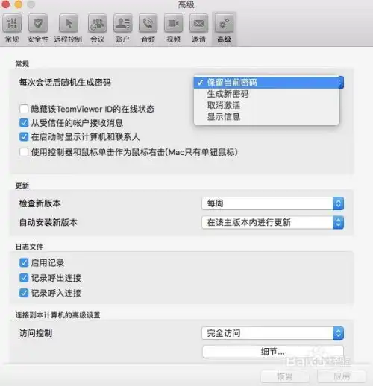Choose 生成新密码 option
Screen dimensions: 373x386
pyautogui.click(x=266, y=94)
